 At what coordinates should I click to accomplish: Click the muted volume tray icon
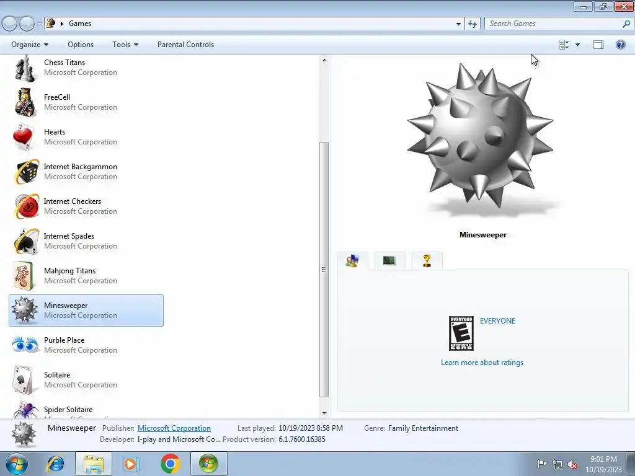[572, 465]
